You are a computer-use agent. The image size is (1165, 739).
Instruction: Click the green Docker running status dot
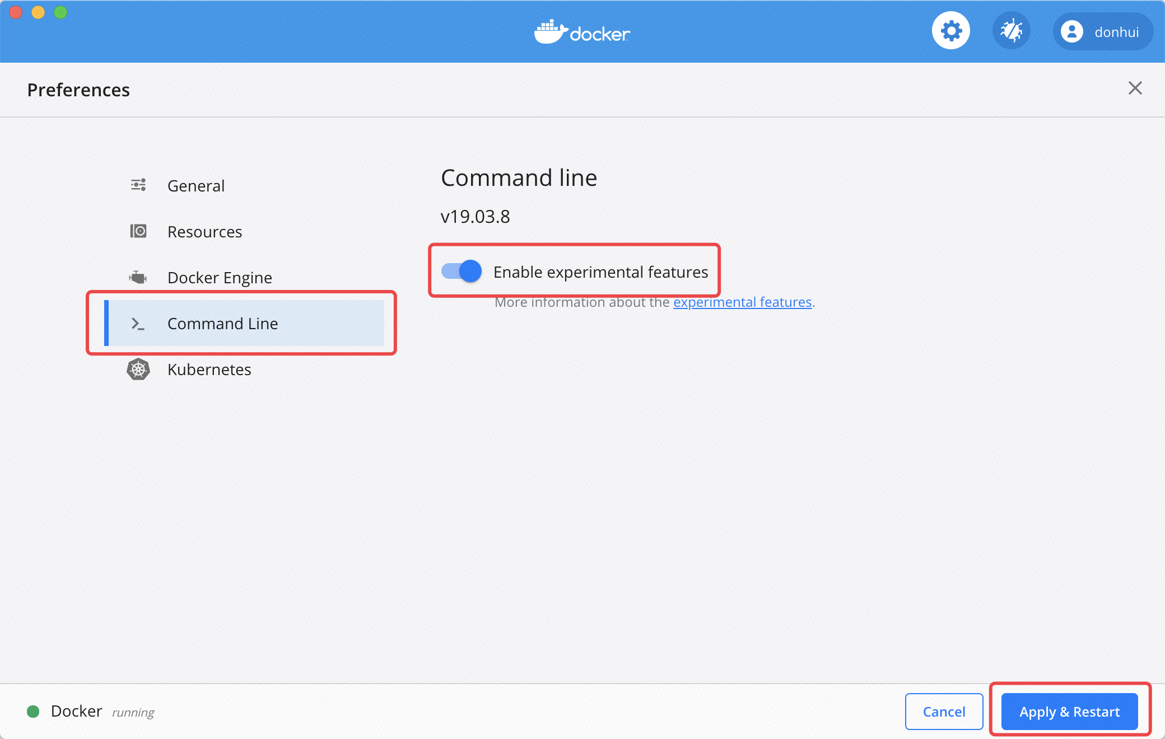[x=34, y=712]
